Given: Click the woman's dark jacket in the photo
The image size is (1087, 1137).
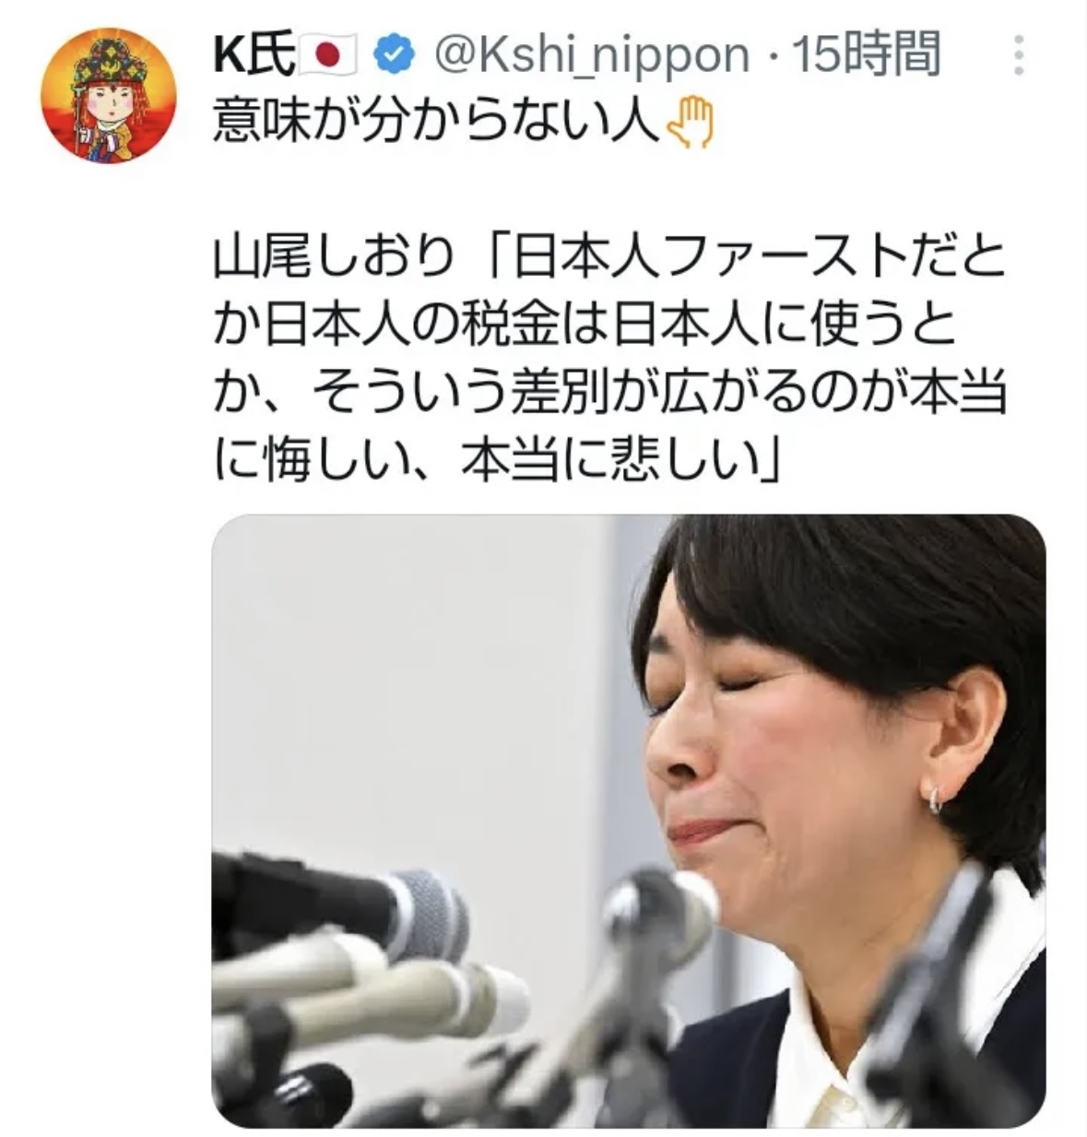Looking at the screenshot, I should click(x=738, y=1060).
